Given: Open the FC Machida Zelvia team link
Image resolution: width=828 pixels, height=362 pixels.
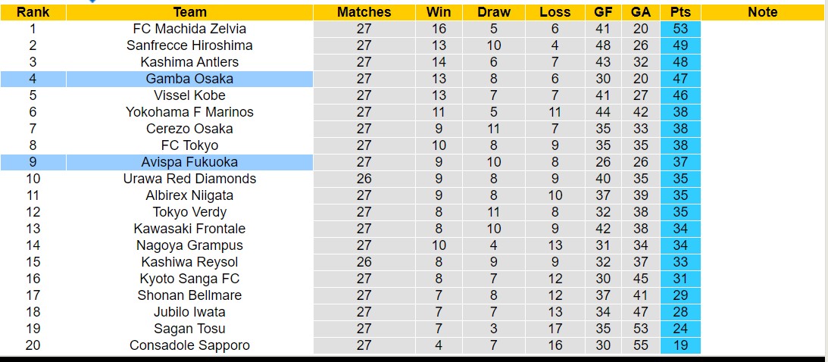Looking at the screenshot, I should click(x=189, y=29).
